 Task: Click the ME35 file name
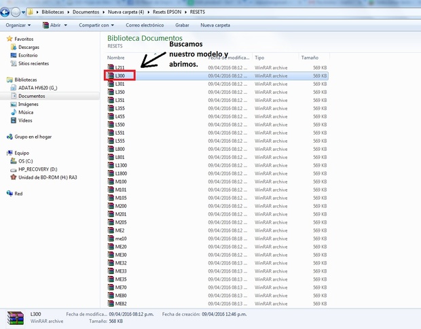[x=121, y=279]
